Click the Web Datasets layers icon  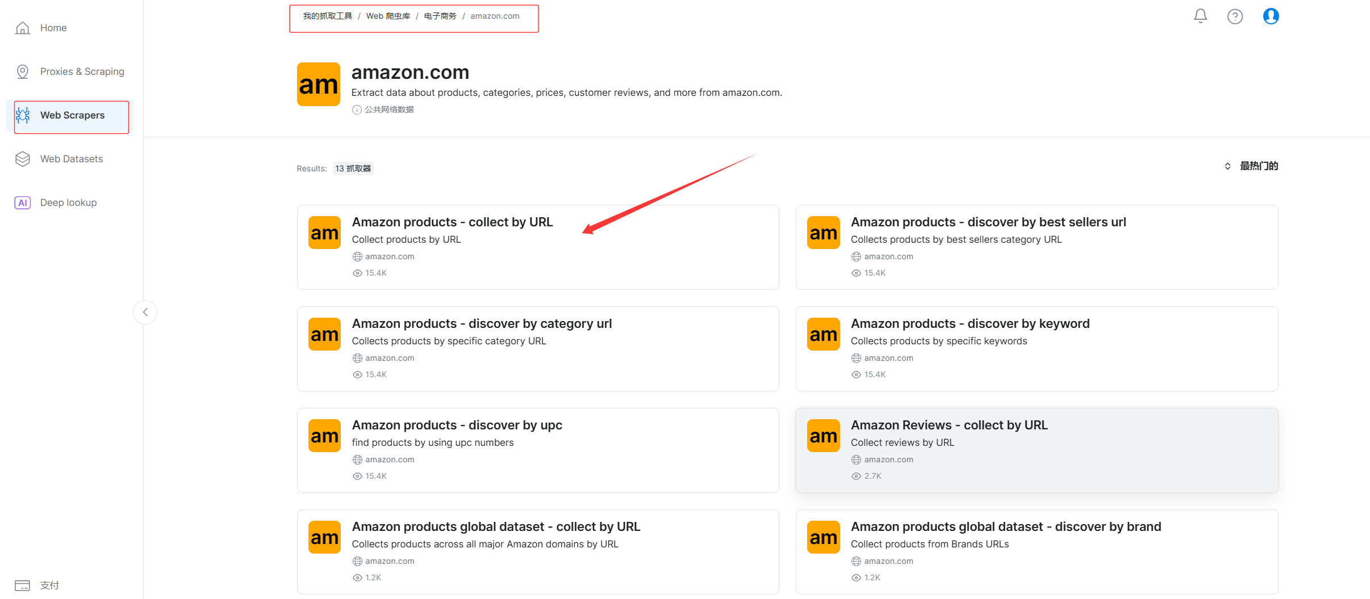click(x=23, y=159)
